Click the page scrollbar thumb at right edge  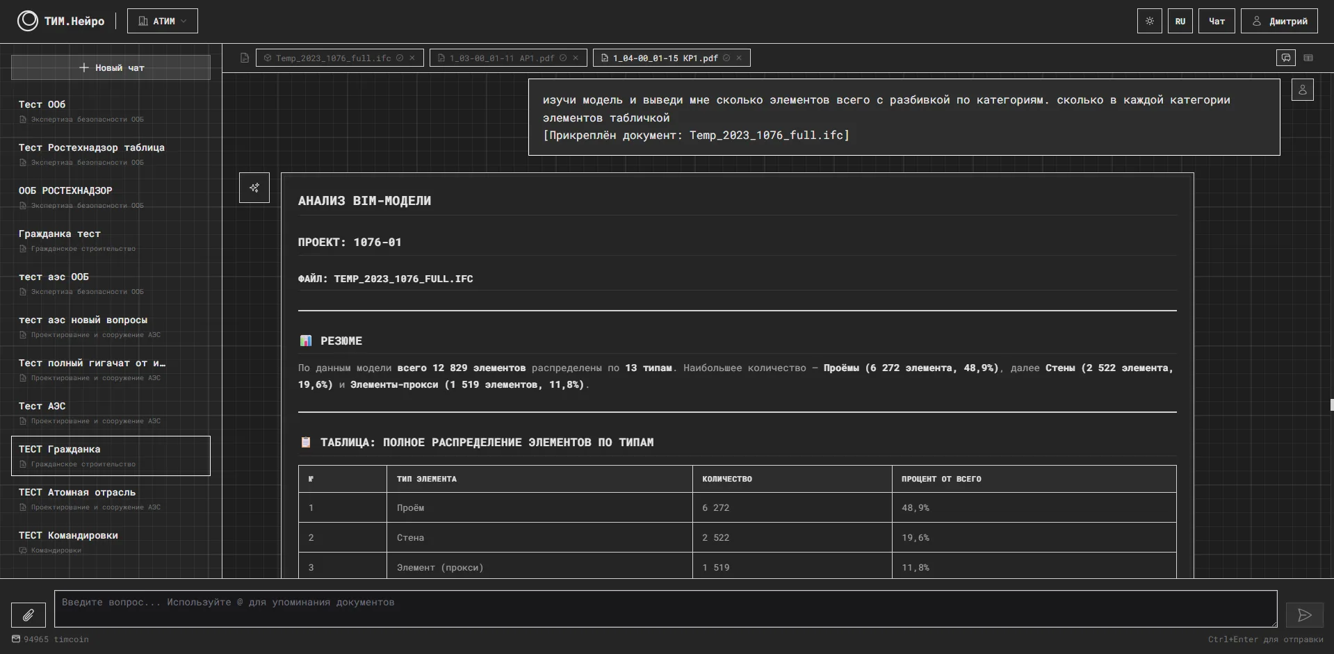[1332, 404]
